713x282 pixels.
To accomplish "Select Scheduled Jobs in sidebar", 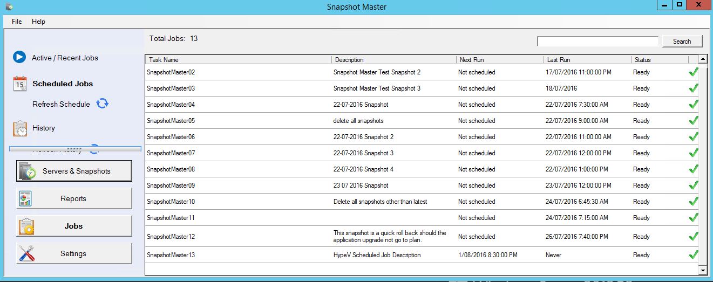I will (x=63, y=84).
